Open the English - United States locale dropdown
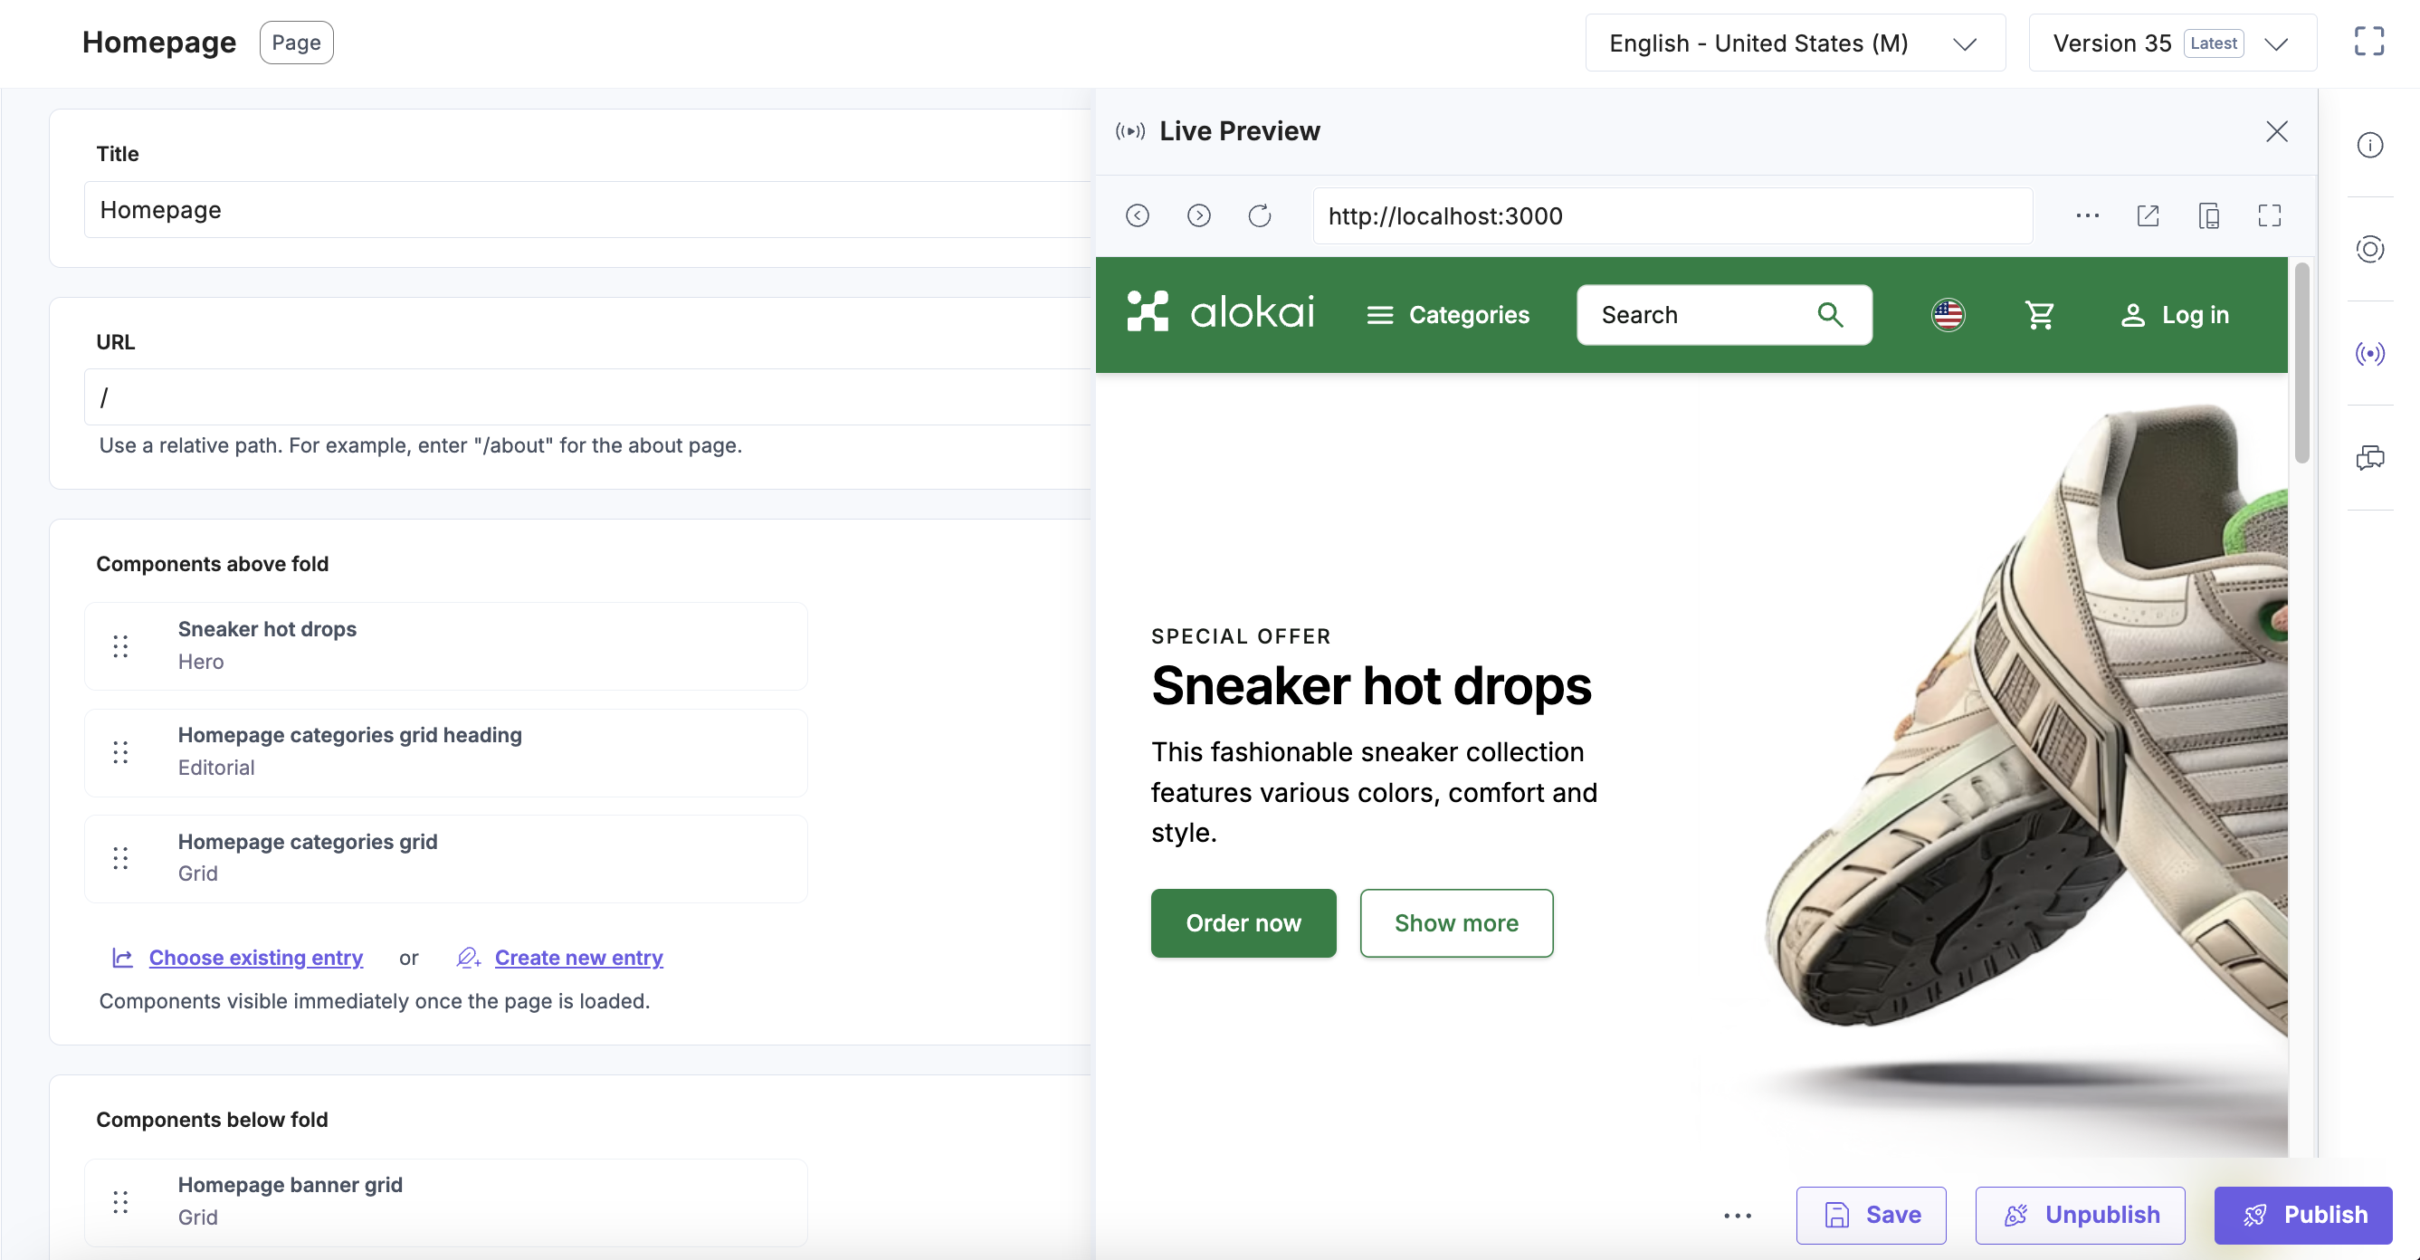 pos(1795,43)
